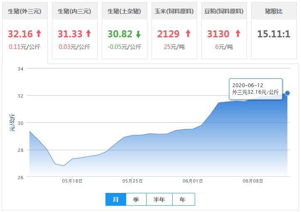Switch chart range to 季
301x212 pixels.
(x=136, y=200)
